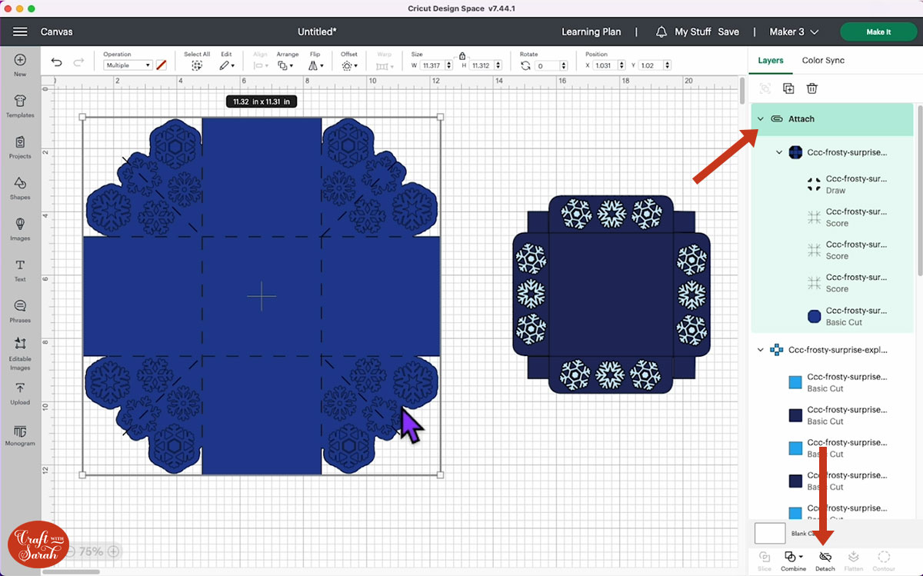The height and width of the screenshot is (576, 923).
Task: Open the Flip dropdown
Action: (315, 65)
